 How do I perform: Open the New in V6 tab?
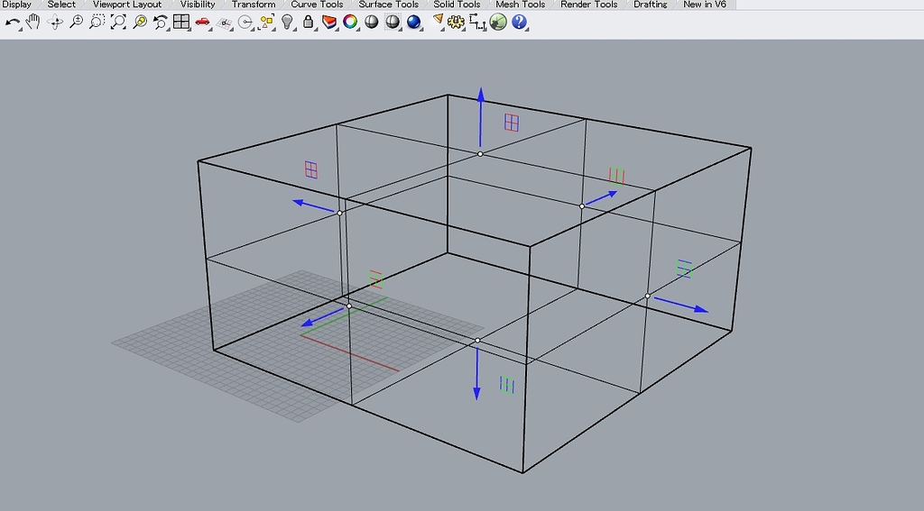[705, 5]
